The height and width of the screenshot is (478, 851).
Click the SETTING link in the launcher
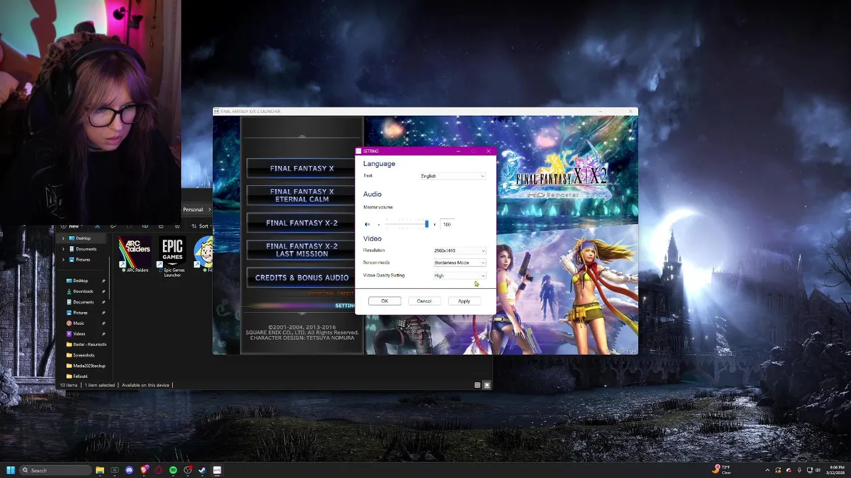click(x=345, y=305)
